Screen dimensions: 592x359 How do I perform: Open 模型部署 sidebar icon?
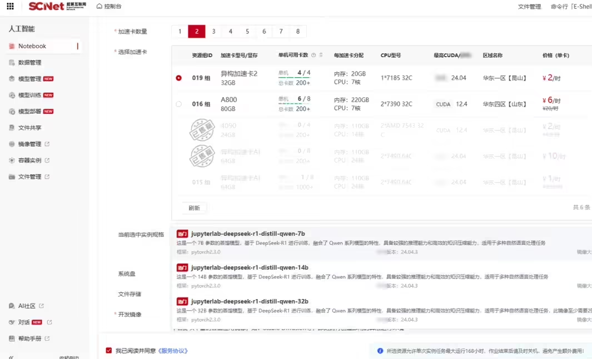pyautogui.click(x=12, y=112)
